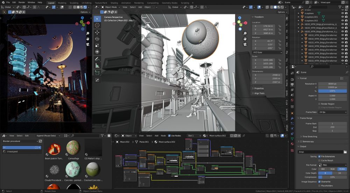Select the Measure tool
The image size is (350, 193).
pyautogui.click(x=97, y=66)
